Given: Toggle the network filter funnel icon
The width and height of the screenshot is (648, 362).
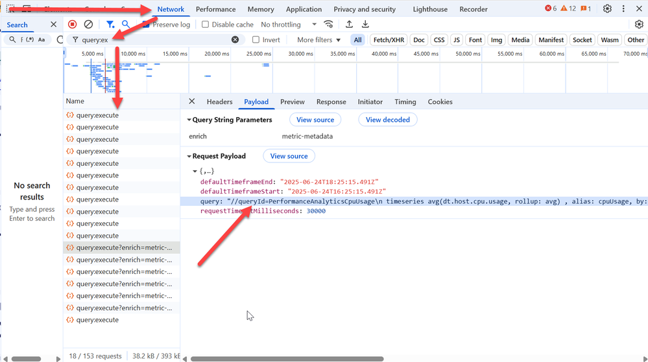Looking at the screenshot, I should coord(110,25).
